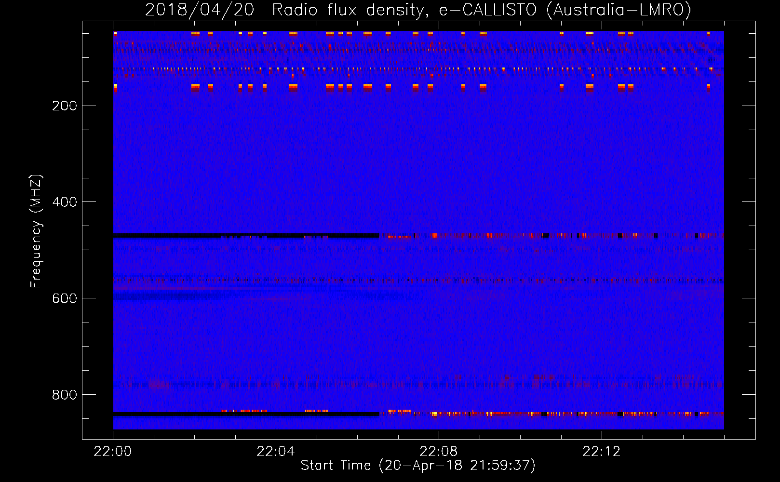This screenshot has height=482, width=780.
Task: Click the '22:08' time tick label
Action: 439,452
